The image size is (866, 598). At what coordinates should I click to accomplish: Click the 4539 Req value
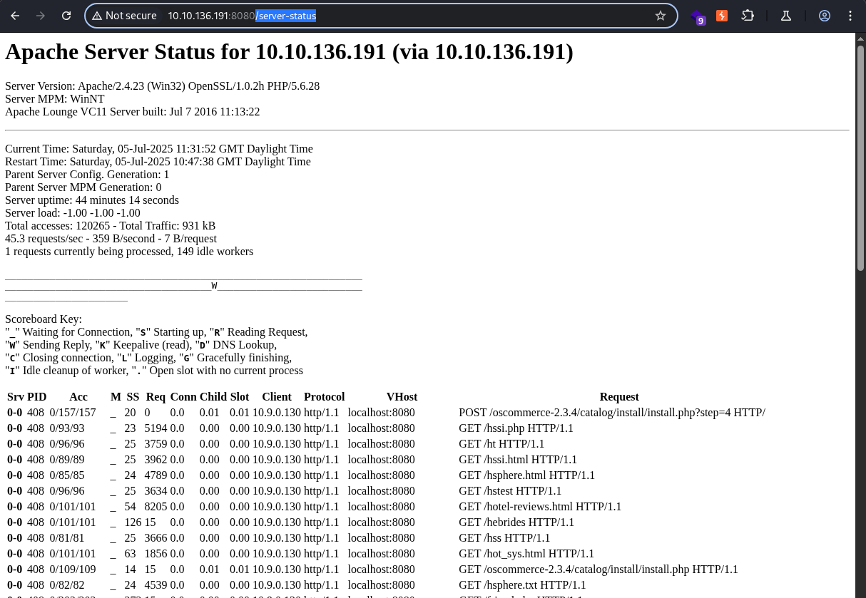(x=156, y=585)
